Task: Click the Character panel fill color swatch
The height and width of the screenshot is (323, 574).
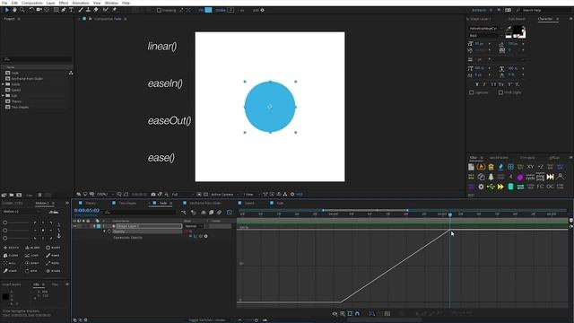Action: tap(518, 30)
